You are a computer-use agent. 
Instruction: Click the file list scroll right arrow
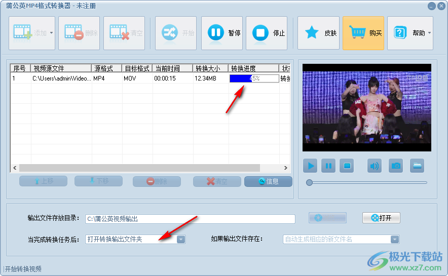[x=286, y=168]
